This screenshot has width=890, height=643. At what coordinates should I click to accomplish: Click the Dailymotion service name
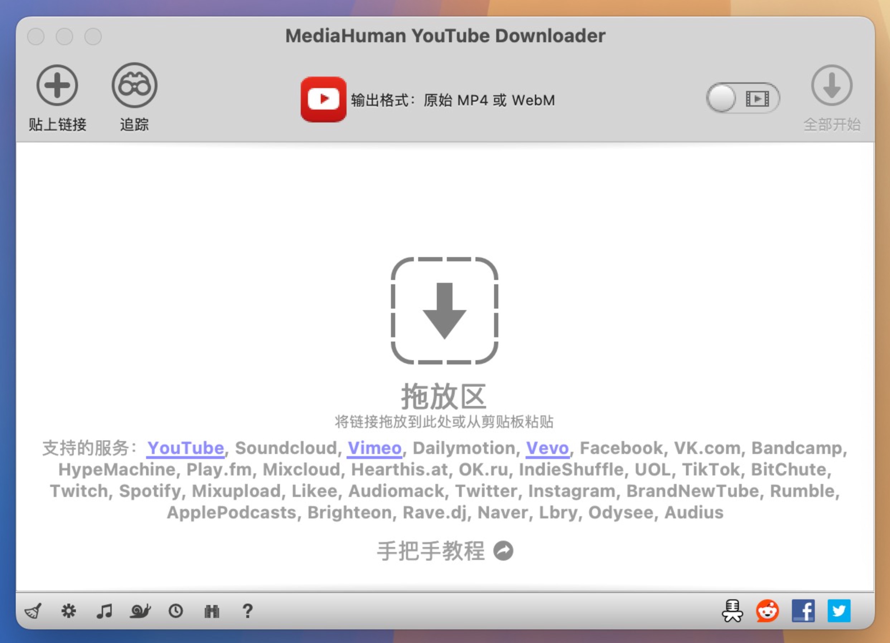tap(464, 448)
